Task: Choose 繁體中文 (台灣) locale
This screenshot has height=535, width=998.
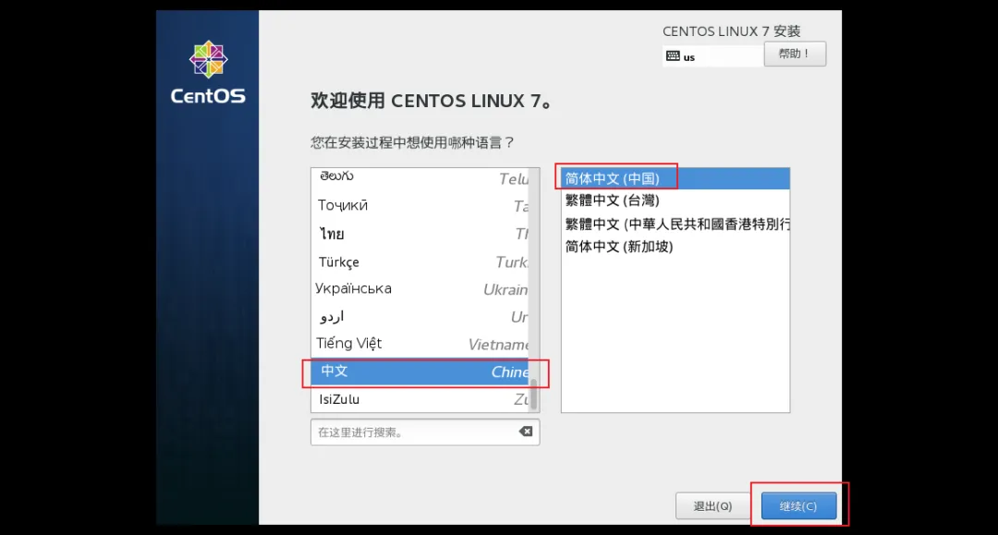Action: click(x=675, y=201)
